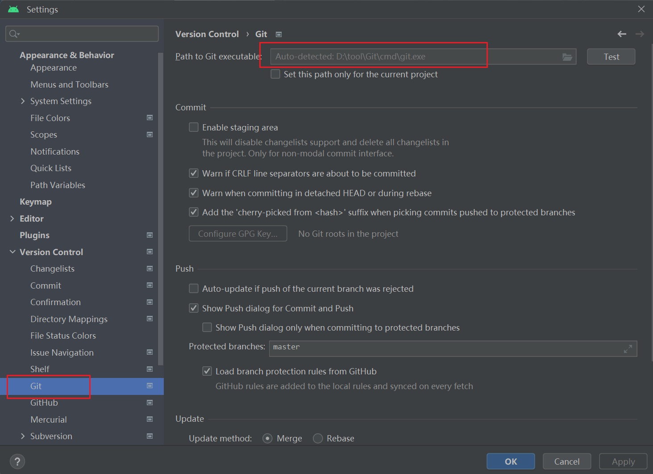Toggle the cherry-picked suffix checkbox
This screenshot has width=653, height=474.
tap(194, 212)
